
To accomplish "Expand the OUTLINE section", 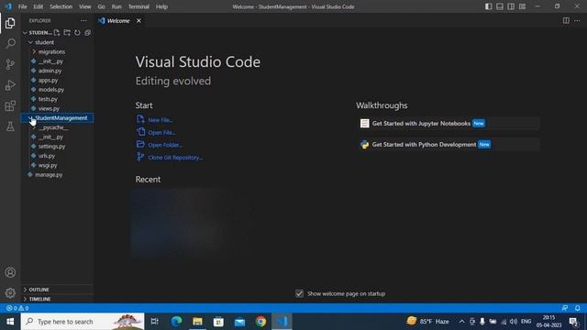I will coord(57,290).
